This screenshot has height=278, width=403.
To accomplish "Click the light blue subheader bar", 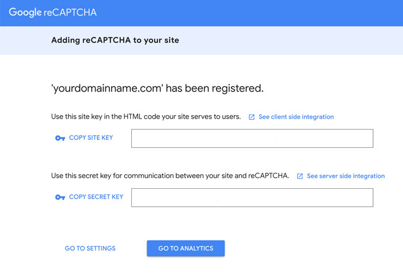I will (201, 41).
